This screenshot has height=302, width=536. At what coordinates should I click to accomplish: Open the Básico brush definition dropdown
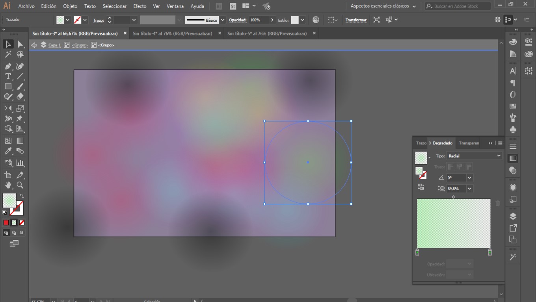pyautogui.click(x=223, y=20)
